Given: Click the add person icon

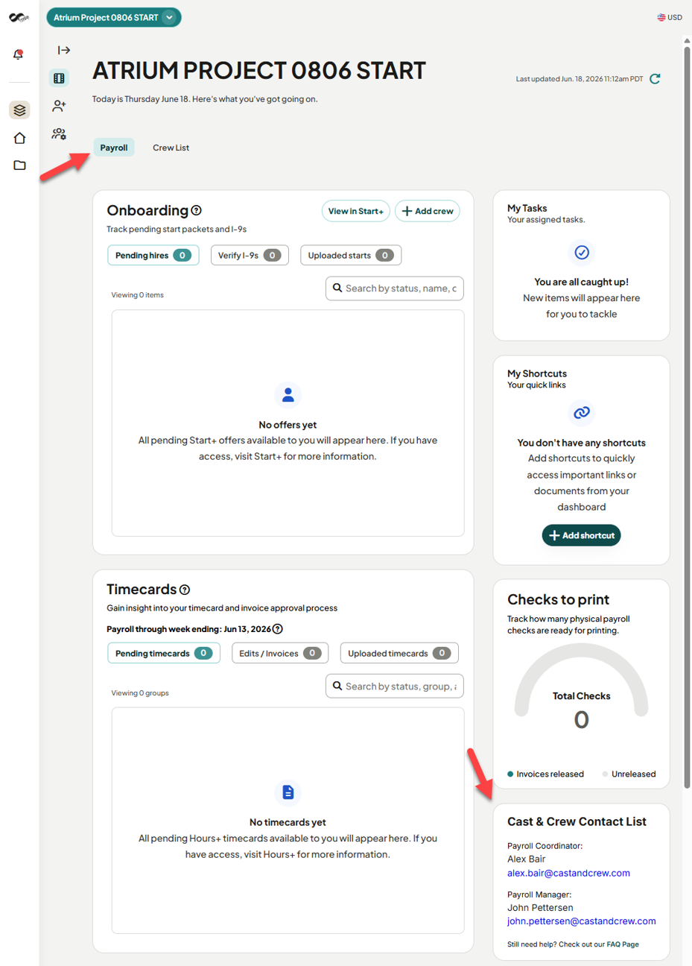Looking at the screenshot, I should pyautogui.click(x=59, y=106).
